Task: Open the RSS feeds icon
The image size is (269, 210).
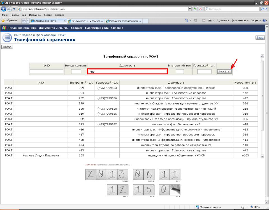Action: point(195,21)
